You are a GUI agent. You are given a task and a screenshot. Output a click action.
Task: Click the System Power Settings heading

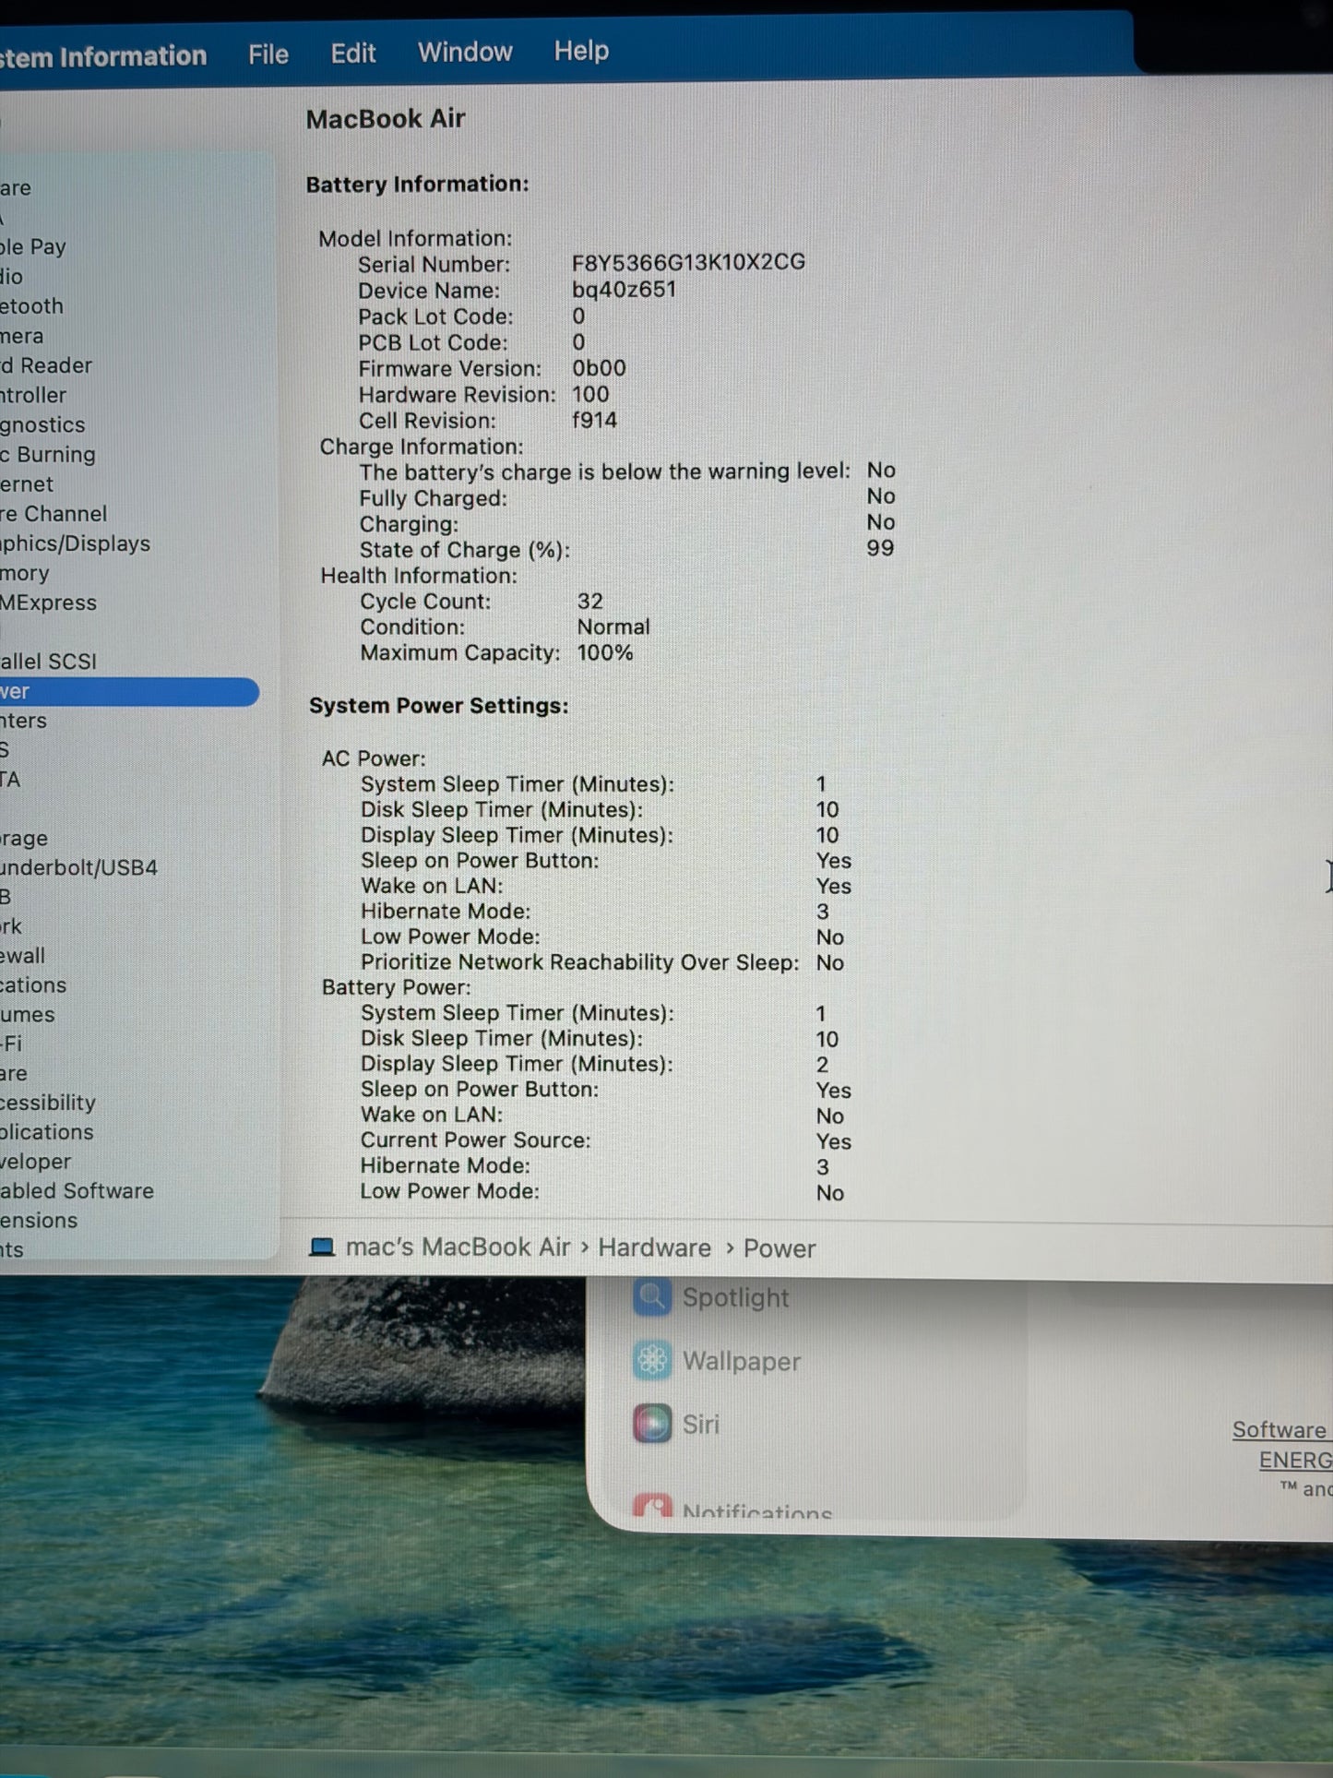click(x=439, y=705)
